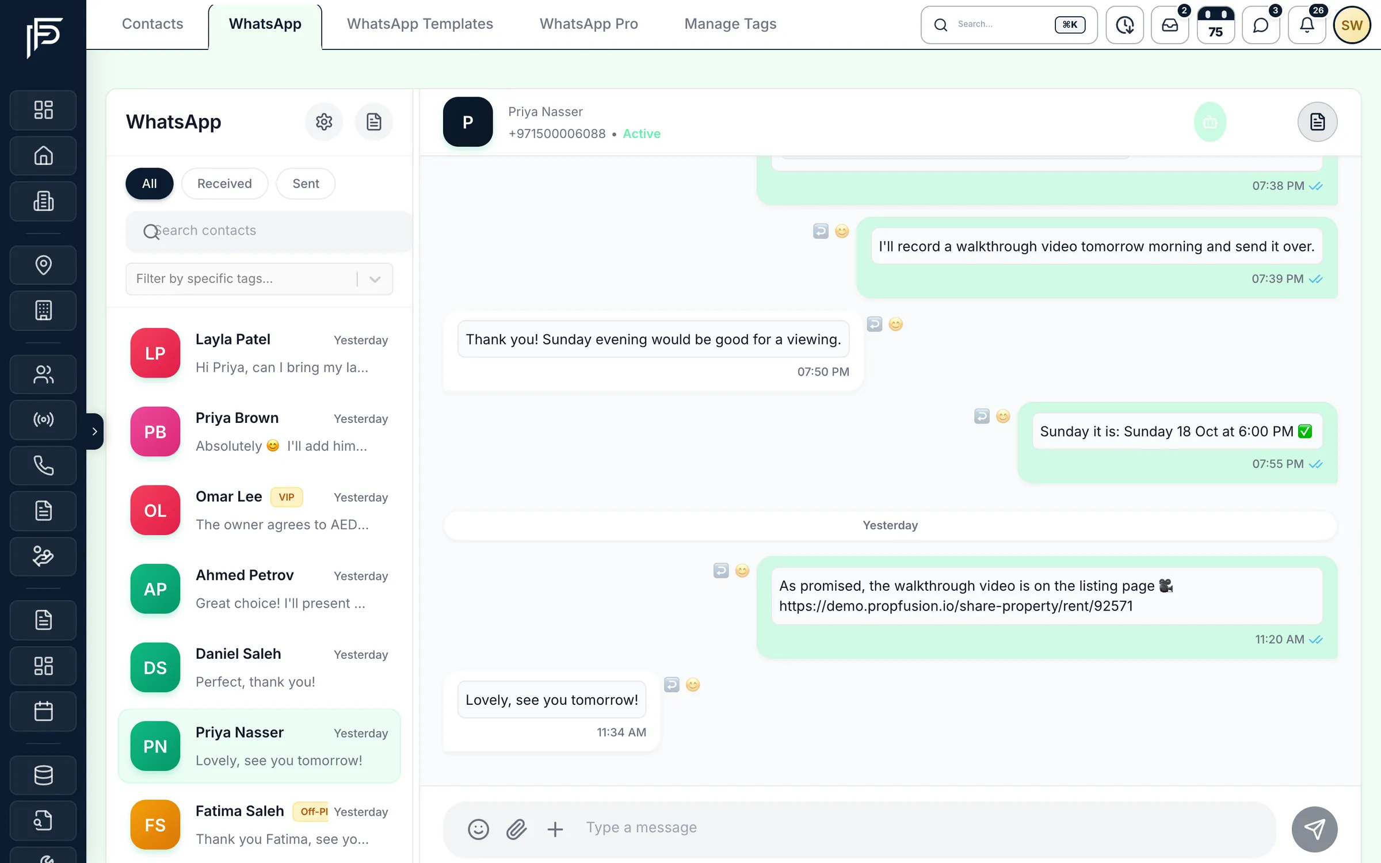Select the Sent filter pill
This screenshot has width=1381, height=863.
[x=306, y=184]
